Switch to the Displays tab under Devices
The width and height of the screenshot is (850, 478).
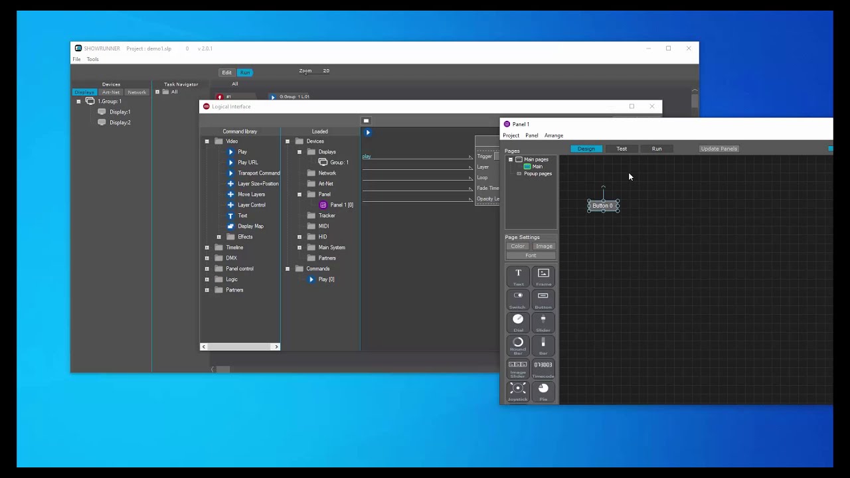point(84,92)
